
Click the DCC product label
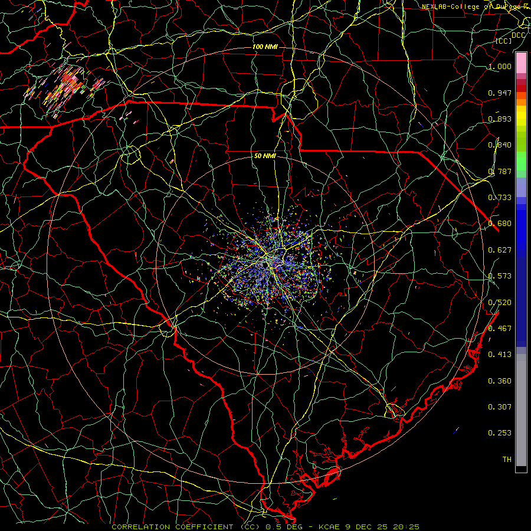click(518, 35)
